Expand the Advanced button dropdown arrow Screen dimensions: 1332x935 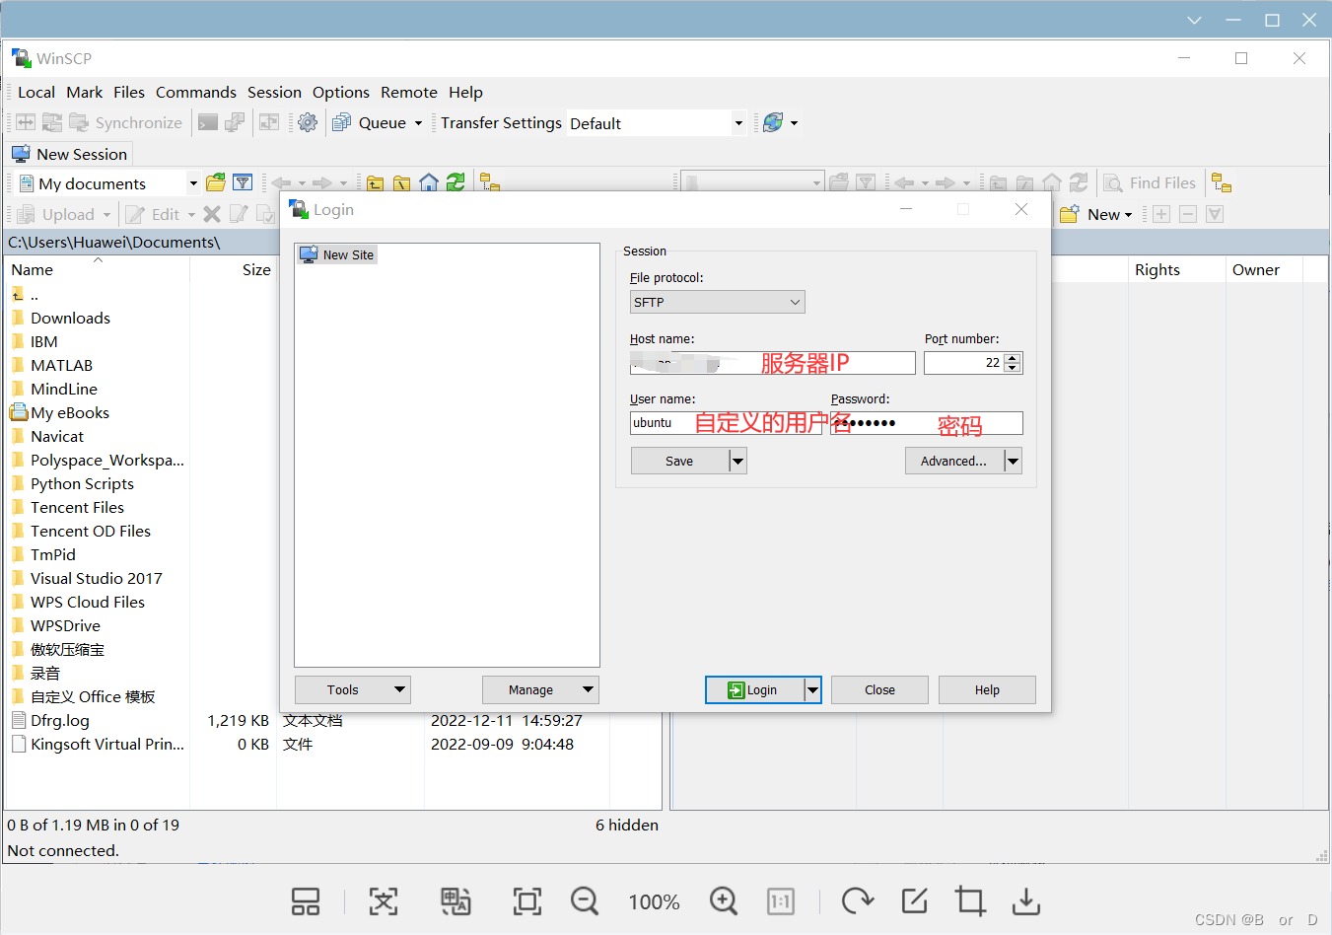(1013, 461)
